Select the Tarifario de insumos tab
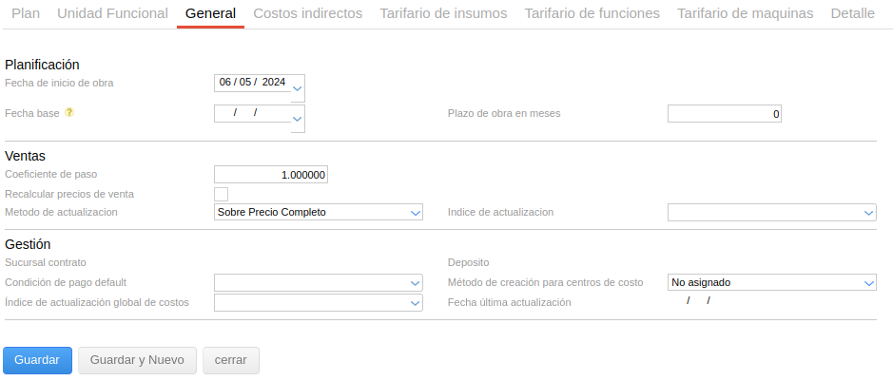893x381 pixels. [x=443, y=14]
